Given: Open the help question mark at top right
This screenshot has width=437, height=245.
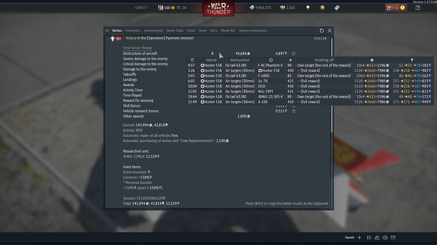Looking at the screenshot, I should (418, 8).
